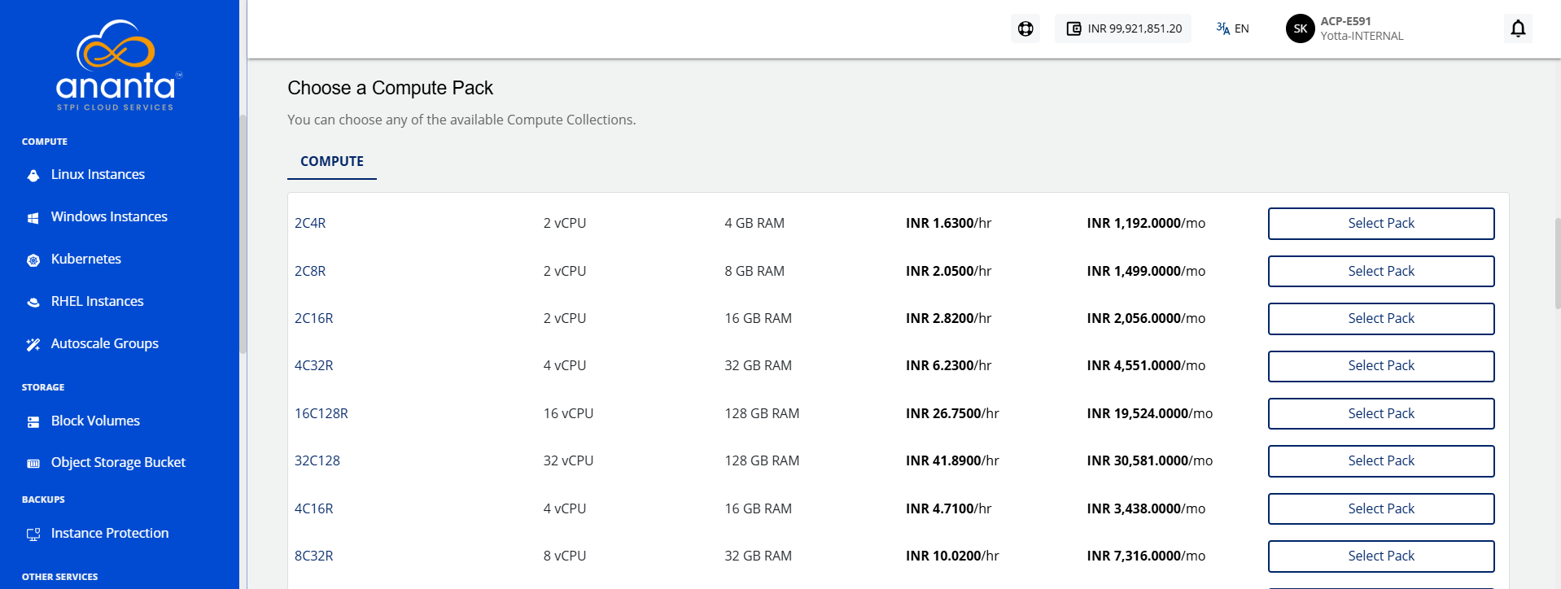Select Pack for the 4C32R plan
Image resolution: width=1561 pixels, height=589 pixels.
coord(1381,366)
